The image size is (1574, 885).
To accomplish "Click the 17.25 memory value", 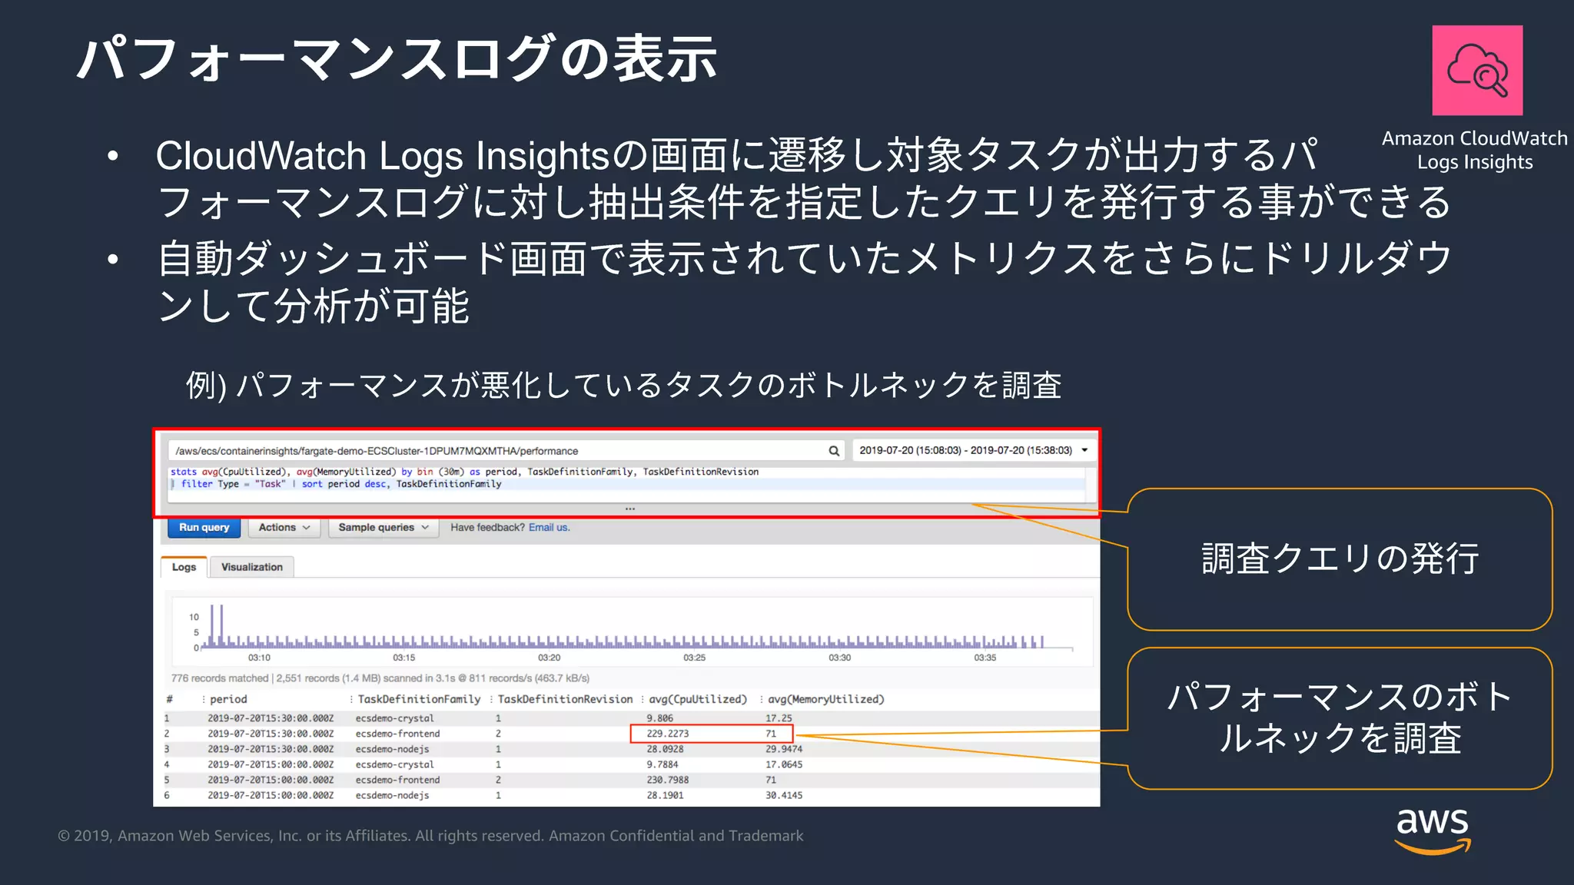I will coord(779,718).
